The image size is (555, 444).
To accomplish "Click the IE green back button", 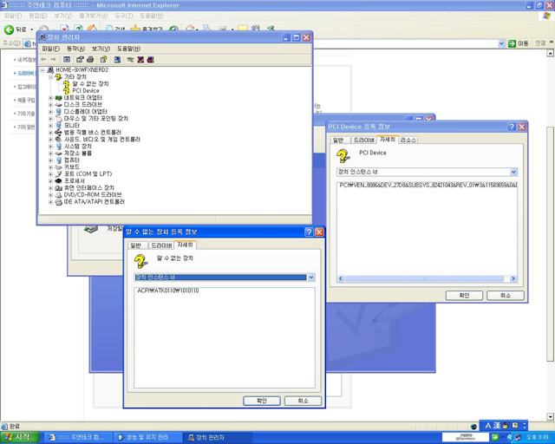I will 9,29.
